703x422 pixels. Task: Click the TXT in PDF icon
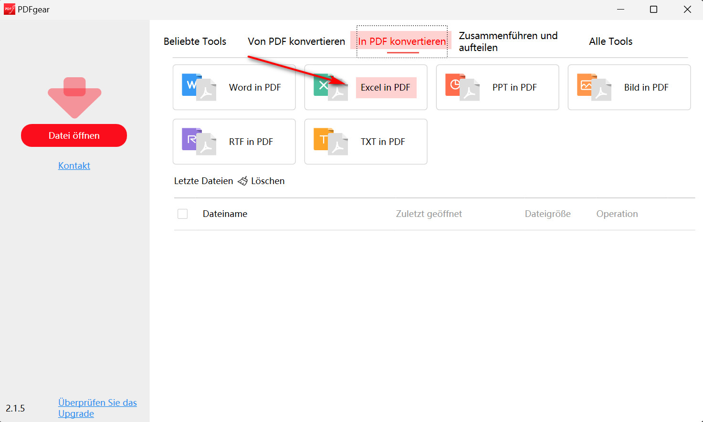[331, 142]
